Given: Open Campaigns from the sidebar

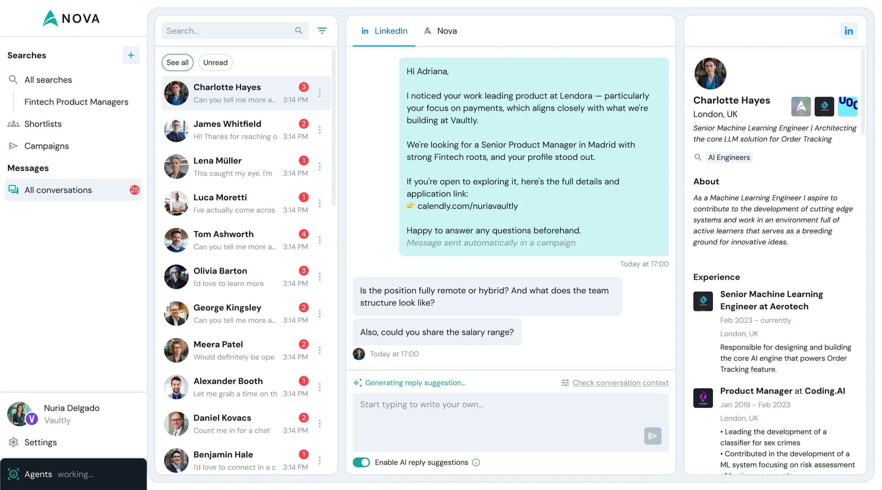Looking at the screenshot, I should pyautogui.click(x=46, y=146).
